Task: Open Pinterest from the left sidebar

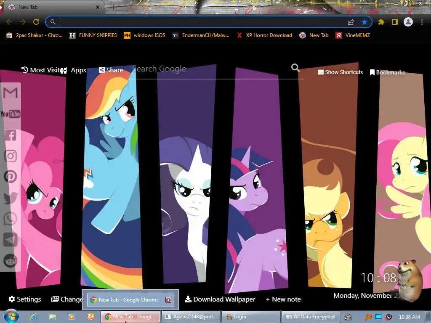Action: pyautogui.click(x=11, y=177)
